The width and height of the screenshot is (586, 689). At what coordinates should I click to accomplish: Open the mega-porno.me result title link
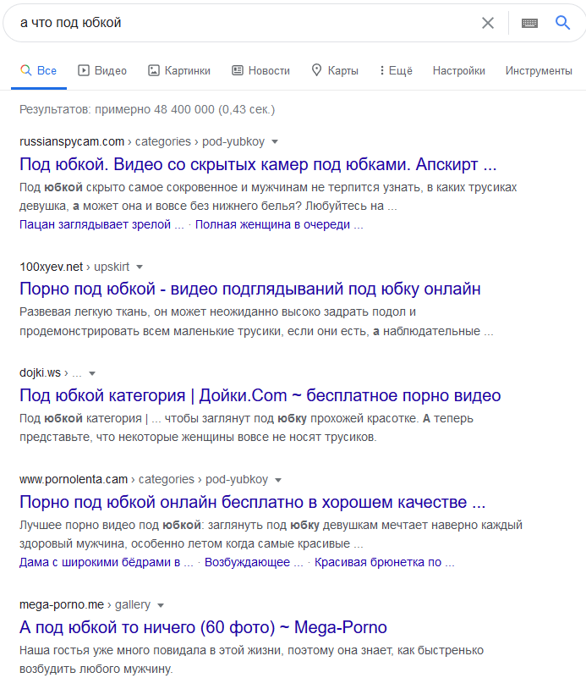point(203,627)
